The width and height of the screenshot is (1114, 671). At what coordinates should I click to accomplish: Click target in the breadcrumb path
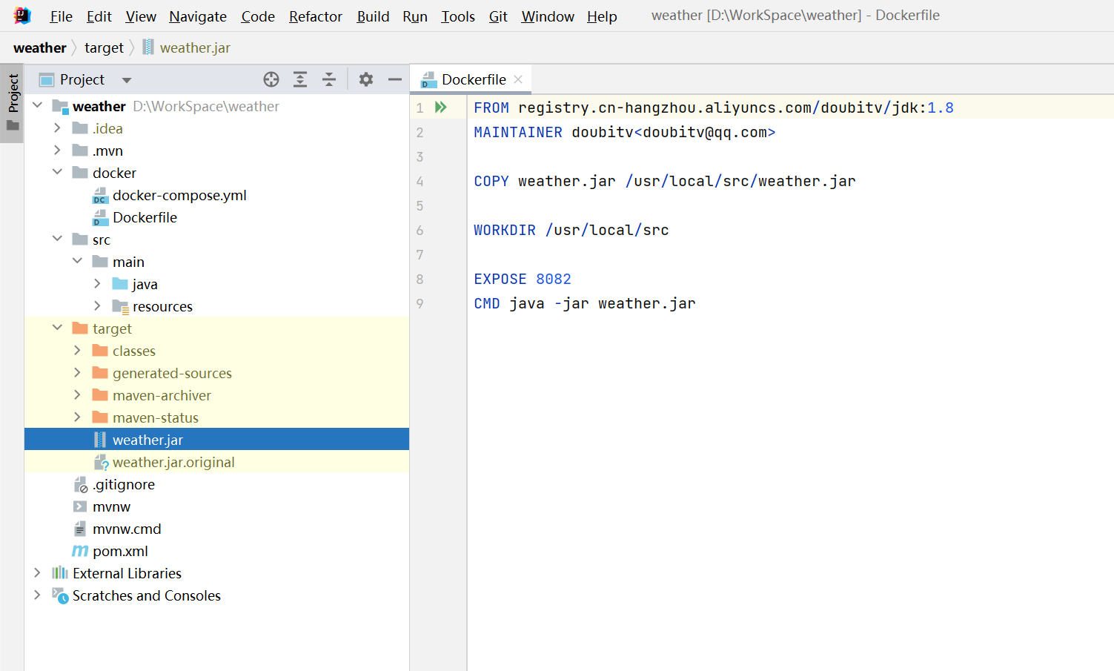(104, 48)
